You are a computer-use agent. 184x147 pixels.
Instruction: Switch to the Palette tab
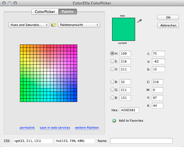point(68,12)
